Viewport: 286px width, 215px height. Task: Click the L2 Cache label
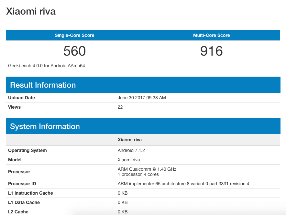[x=18, y=212]
